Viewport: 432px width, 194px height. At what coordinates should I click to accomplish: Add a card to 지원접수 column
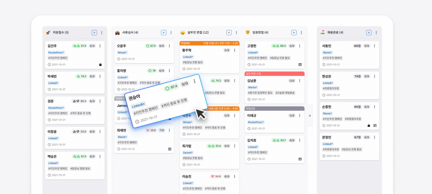pyautogui.click(x=94, y=32)
